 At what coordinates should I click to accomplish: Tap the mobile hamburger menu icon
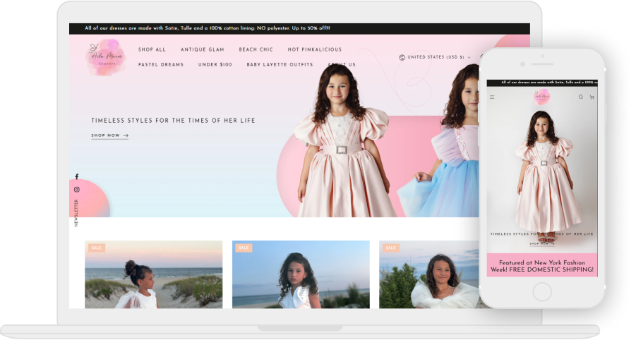pyautogui.click(x=492, y=97)
